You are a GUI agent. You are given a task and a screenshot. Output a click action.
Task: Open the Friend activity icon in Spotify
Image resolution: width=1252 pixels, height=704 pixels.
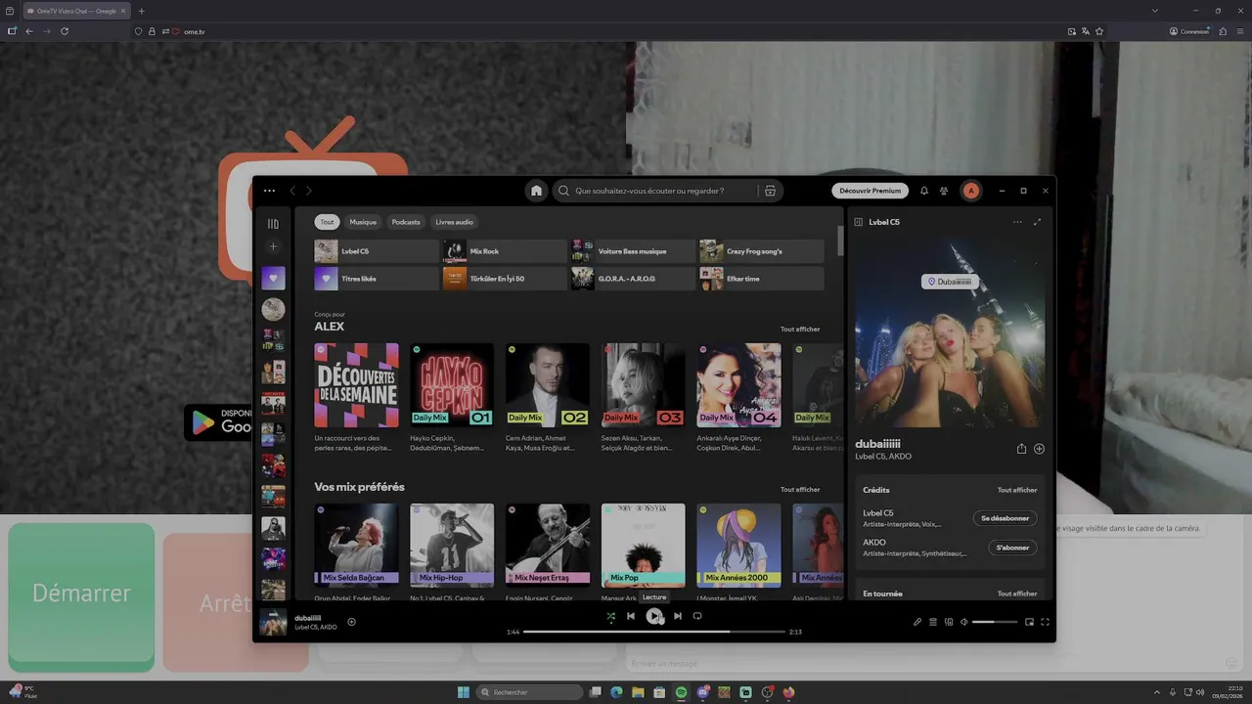point(944,191)
